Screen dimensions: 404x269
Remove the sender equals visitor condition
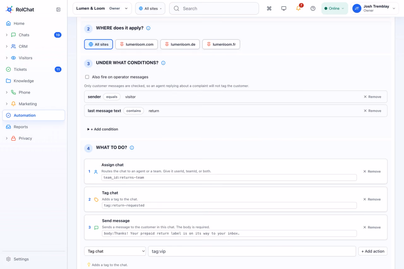pyautogui.click(x=372, y=97)
